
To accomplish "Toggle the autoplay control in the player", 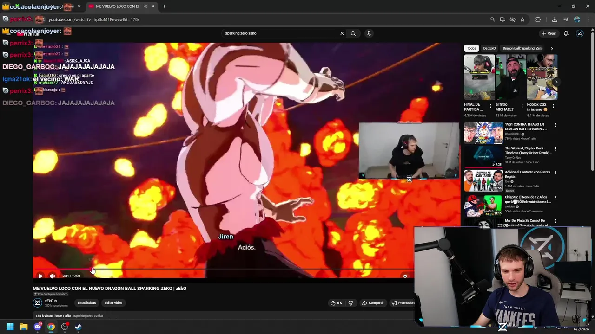I will tap(405, 276).
